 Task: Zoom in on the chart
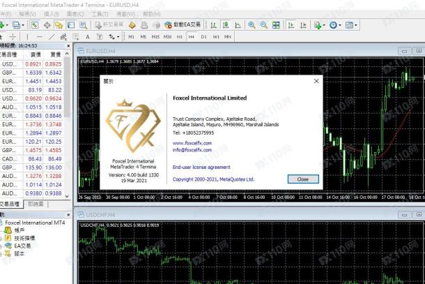coord(252,25)
